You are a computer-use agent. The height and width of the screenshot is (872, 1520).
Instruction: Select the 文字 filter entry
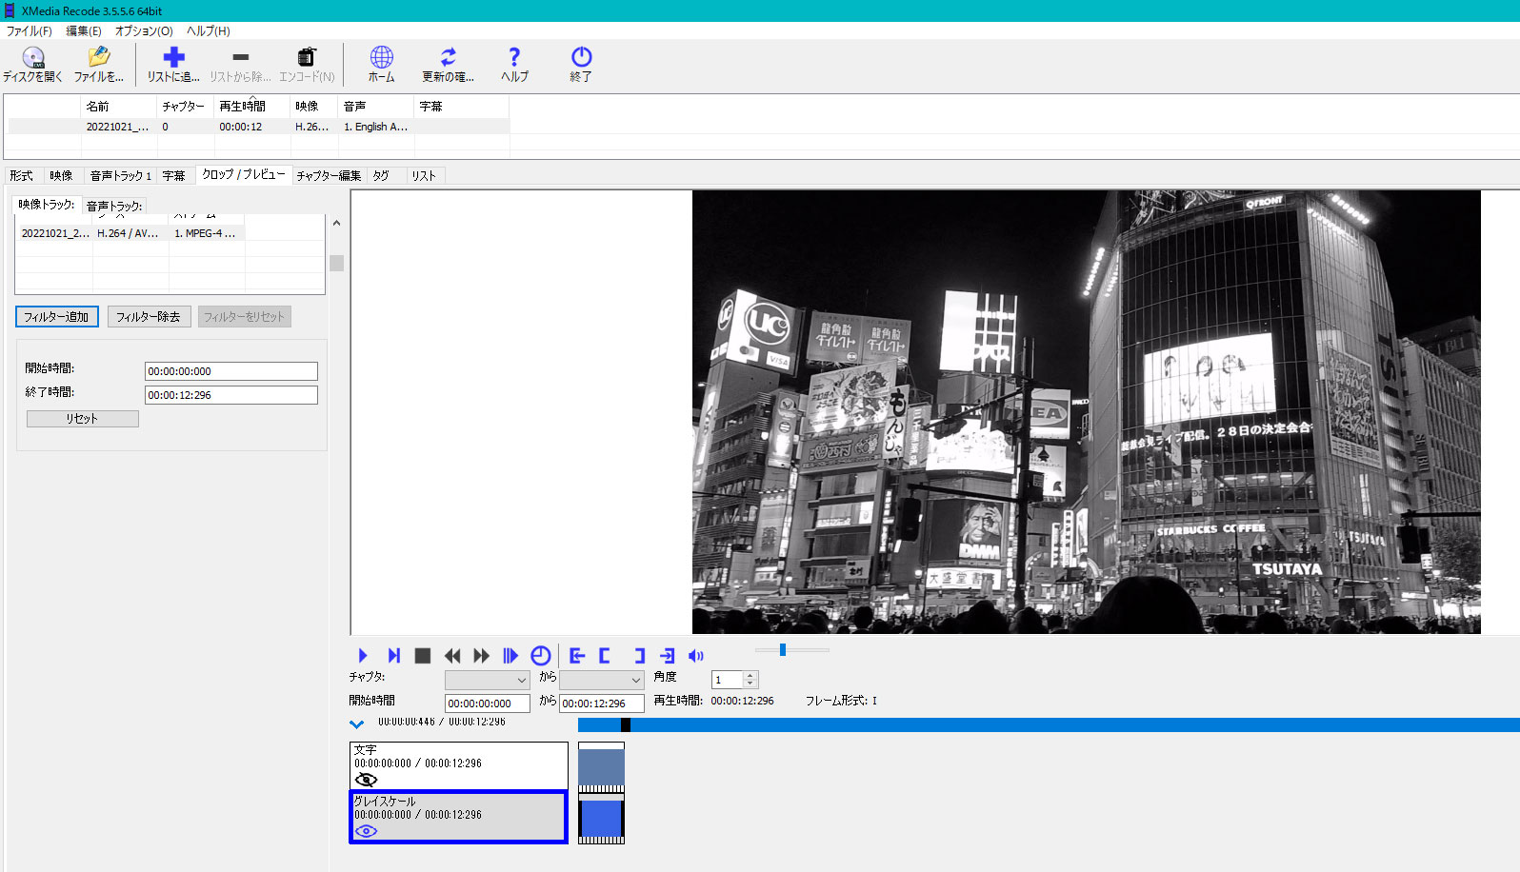point(459,765)
